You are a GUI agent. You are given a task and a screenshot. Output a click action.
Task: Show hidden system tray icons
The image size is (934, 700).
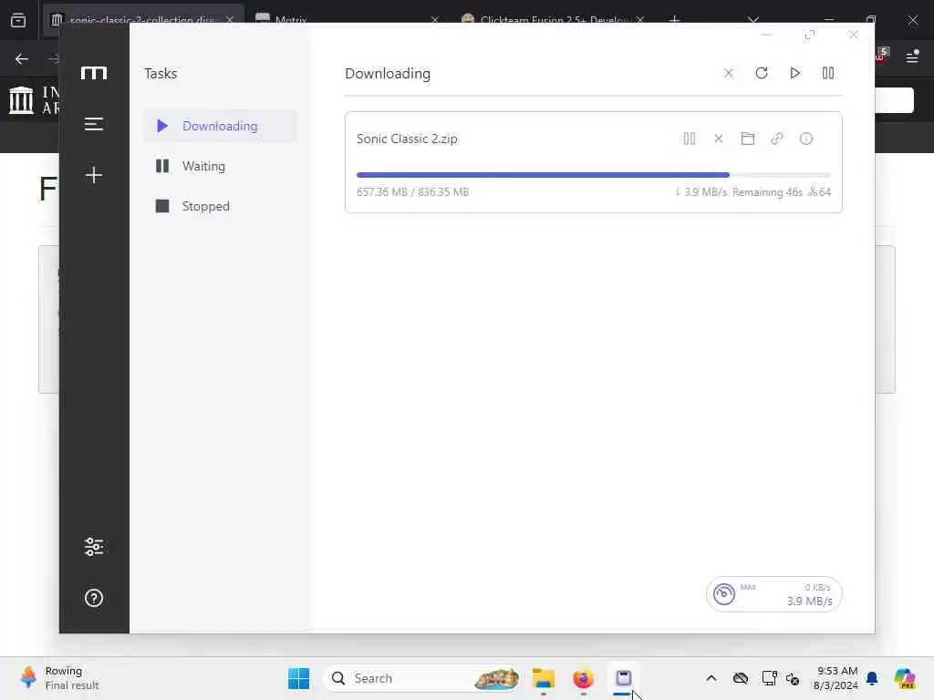click(x=711, y=678)
